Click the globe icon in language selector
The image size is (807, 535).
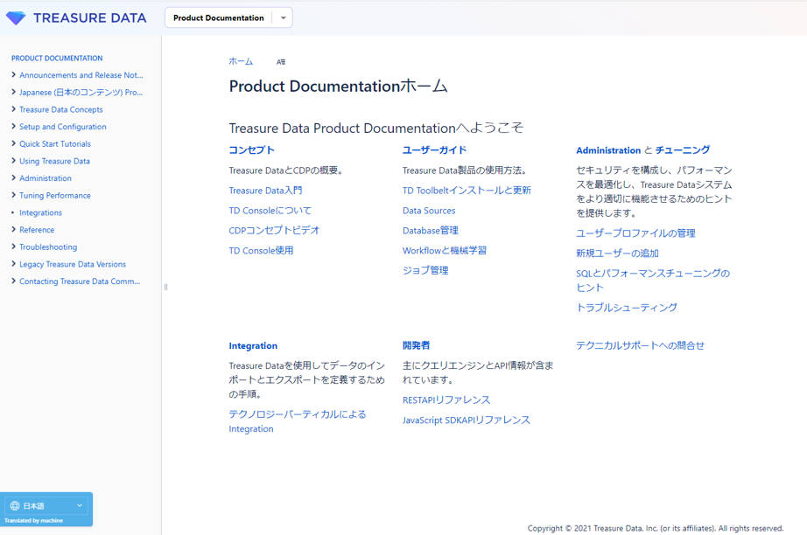[15, 505]
